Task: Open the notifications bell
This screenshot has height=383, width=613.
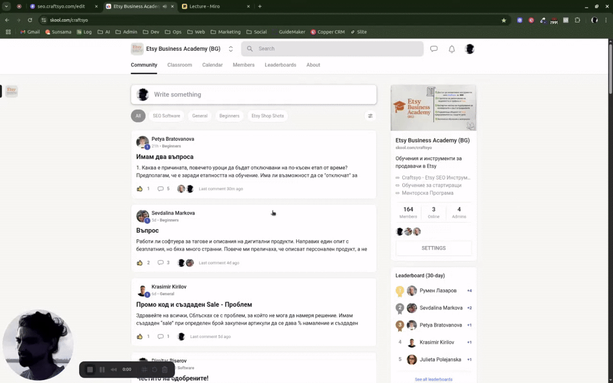Action: click(x=451, y=49)
